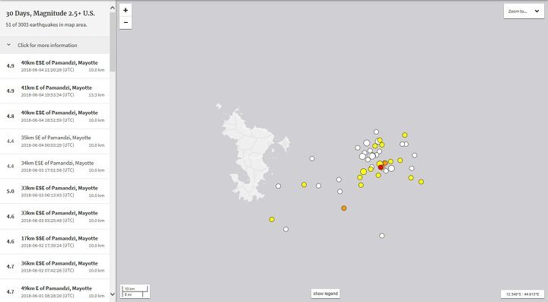Select the 4.8 magnitude earthquake entry
Screen dimensions: 548x302
55,116
